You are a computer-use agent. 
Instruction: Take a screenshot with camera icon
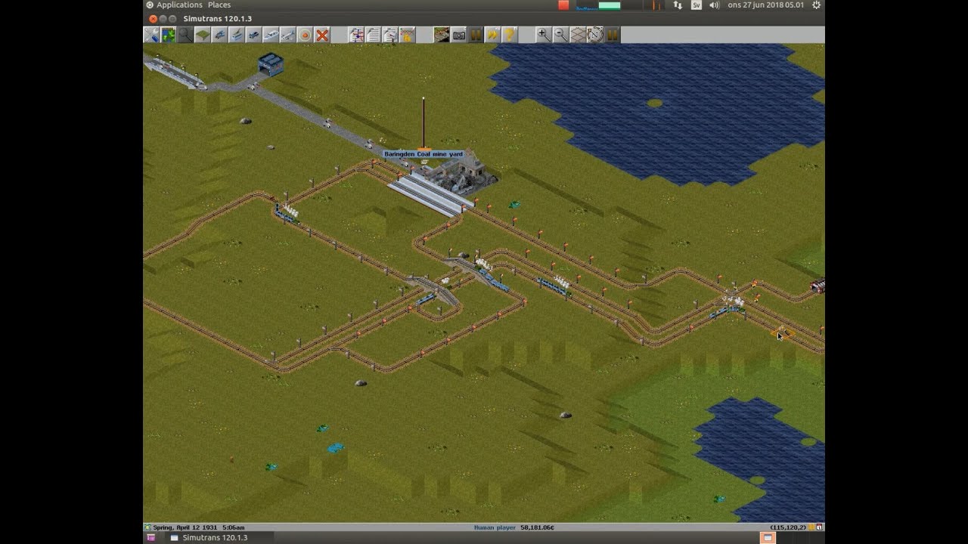(459, 35)
